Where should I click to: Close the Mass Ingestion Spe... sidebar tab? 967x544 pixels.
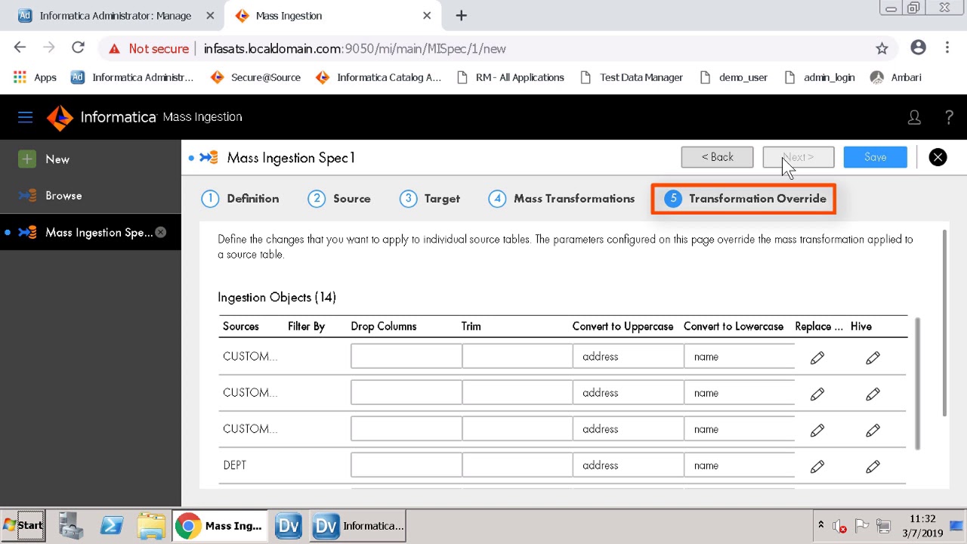click(x=160, y=233)
